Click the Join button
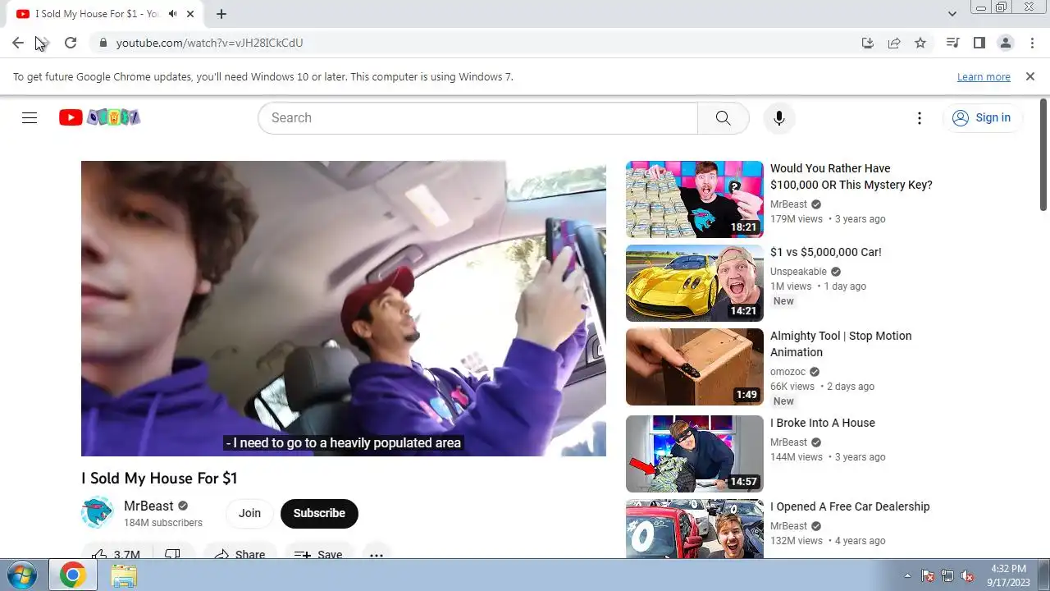 249,513
